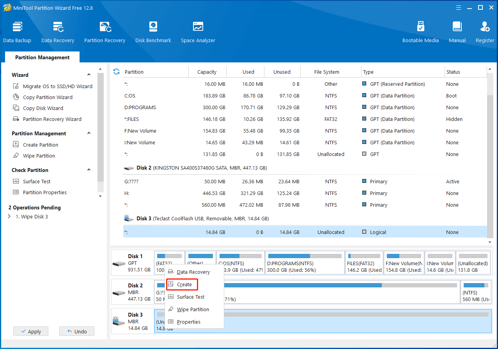Select Disk 2 KINGSTON header row

coord(305,168)
